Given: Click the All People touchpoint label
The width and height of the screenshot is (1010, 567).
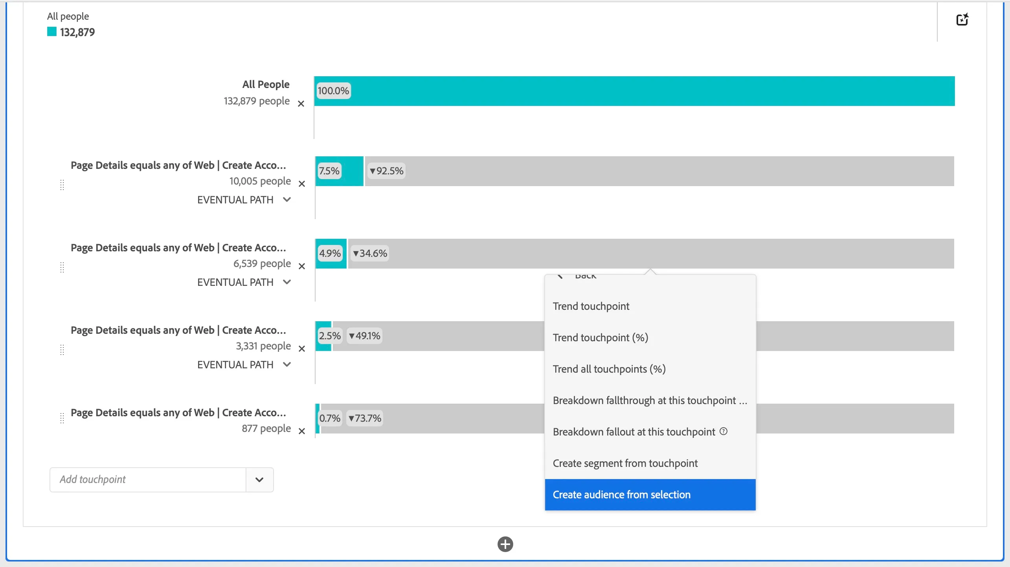Looking at the screenshot, I should 266,84.
